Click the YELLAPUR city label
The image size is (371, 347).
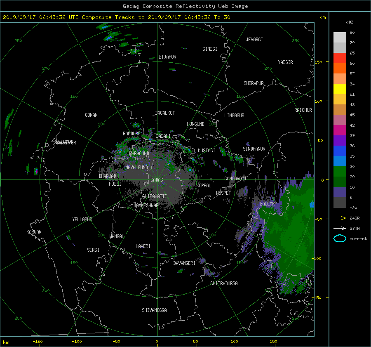pos(82,220)
